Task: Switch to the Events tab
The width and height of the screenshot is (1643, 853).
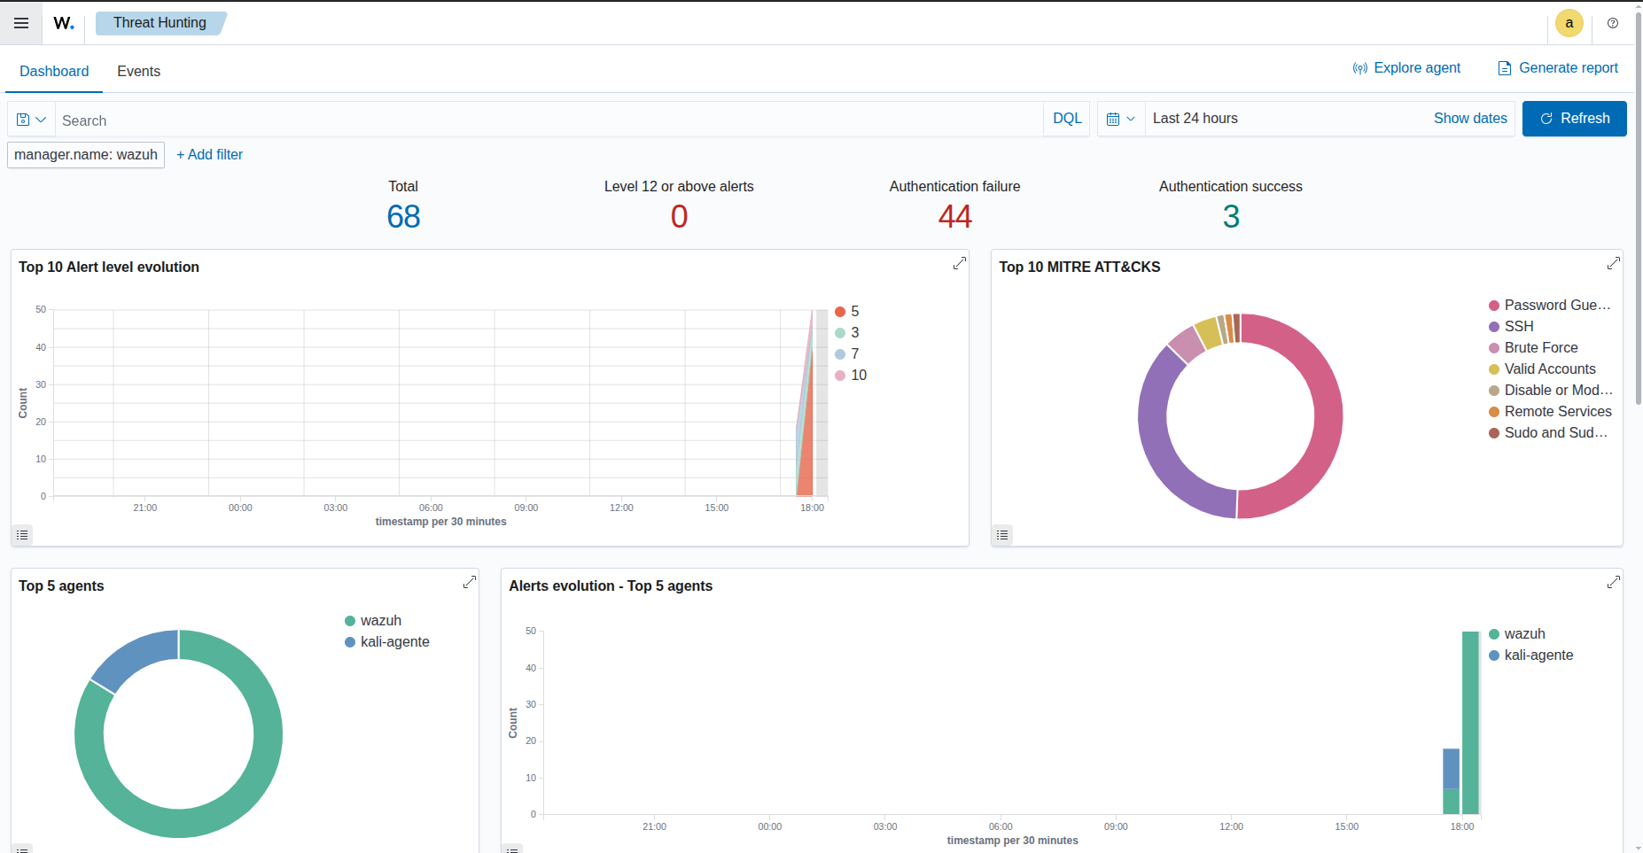Action: coord(138,71)
